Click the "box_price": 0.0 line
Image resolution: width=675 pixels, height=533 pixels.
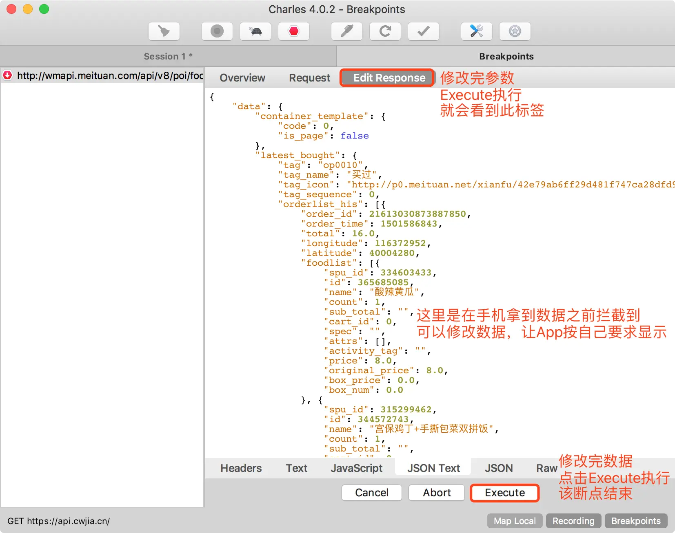tap(372, 380)
